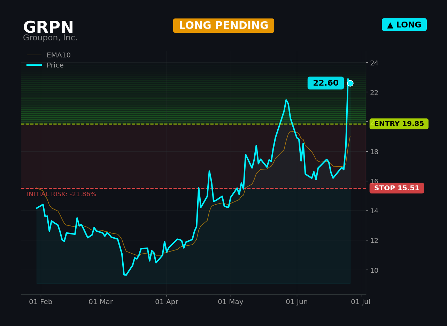The image size is (447, 326).
Task: Click the 16 tick on price axis
Action: click(x=374, y=181)
